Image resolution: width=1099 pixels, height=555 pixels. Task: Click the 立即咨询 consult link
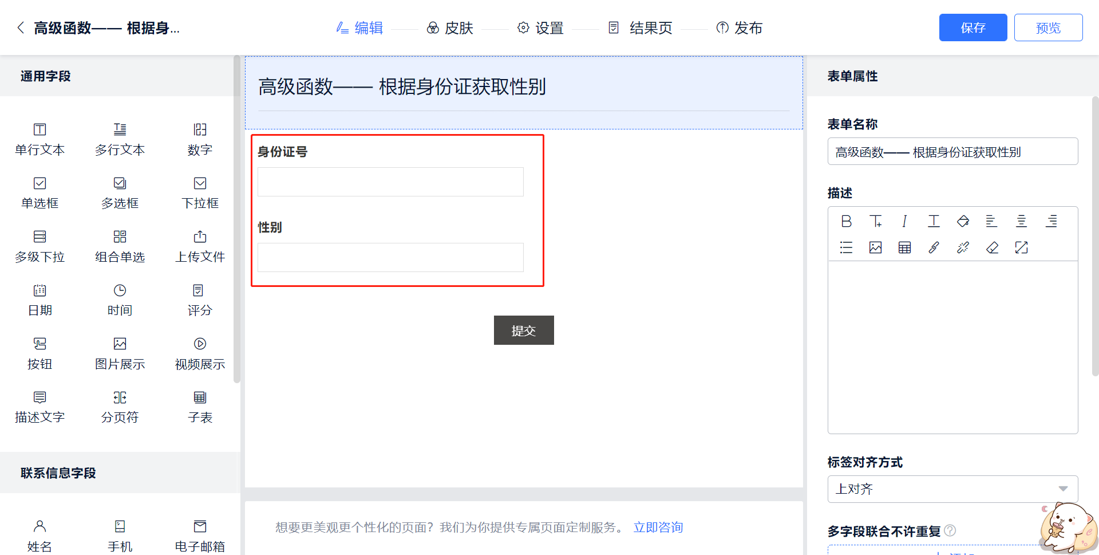(658, 528)
